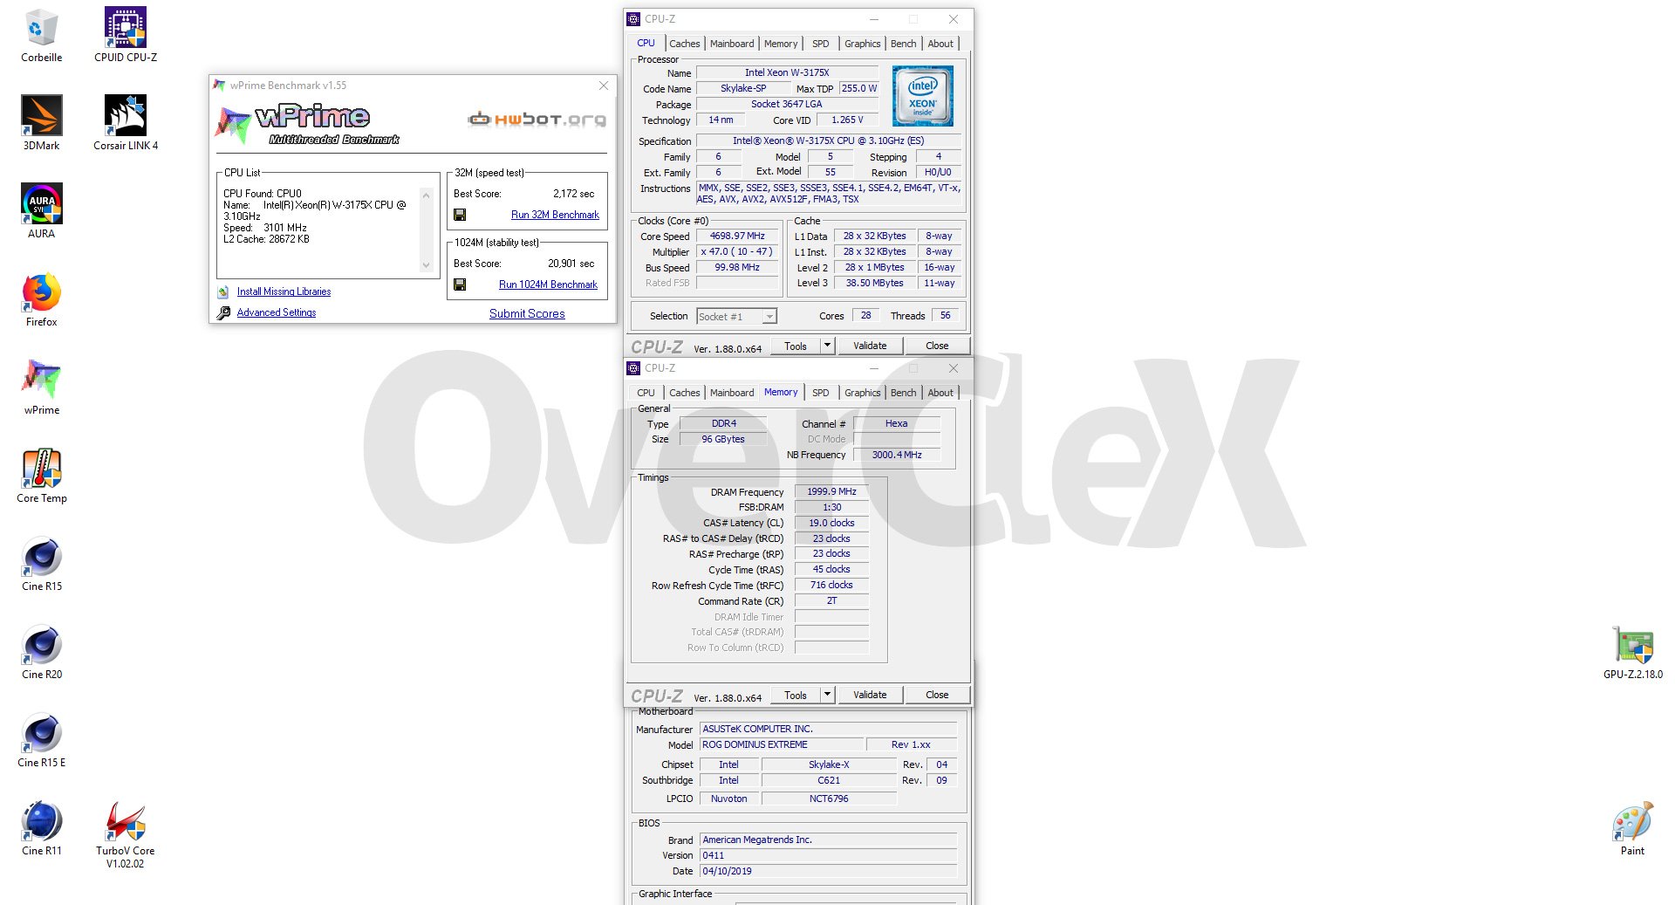Click the Install Missing Libraries icon
This screenshot has height=905, width=1675.
point(223,291)
